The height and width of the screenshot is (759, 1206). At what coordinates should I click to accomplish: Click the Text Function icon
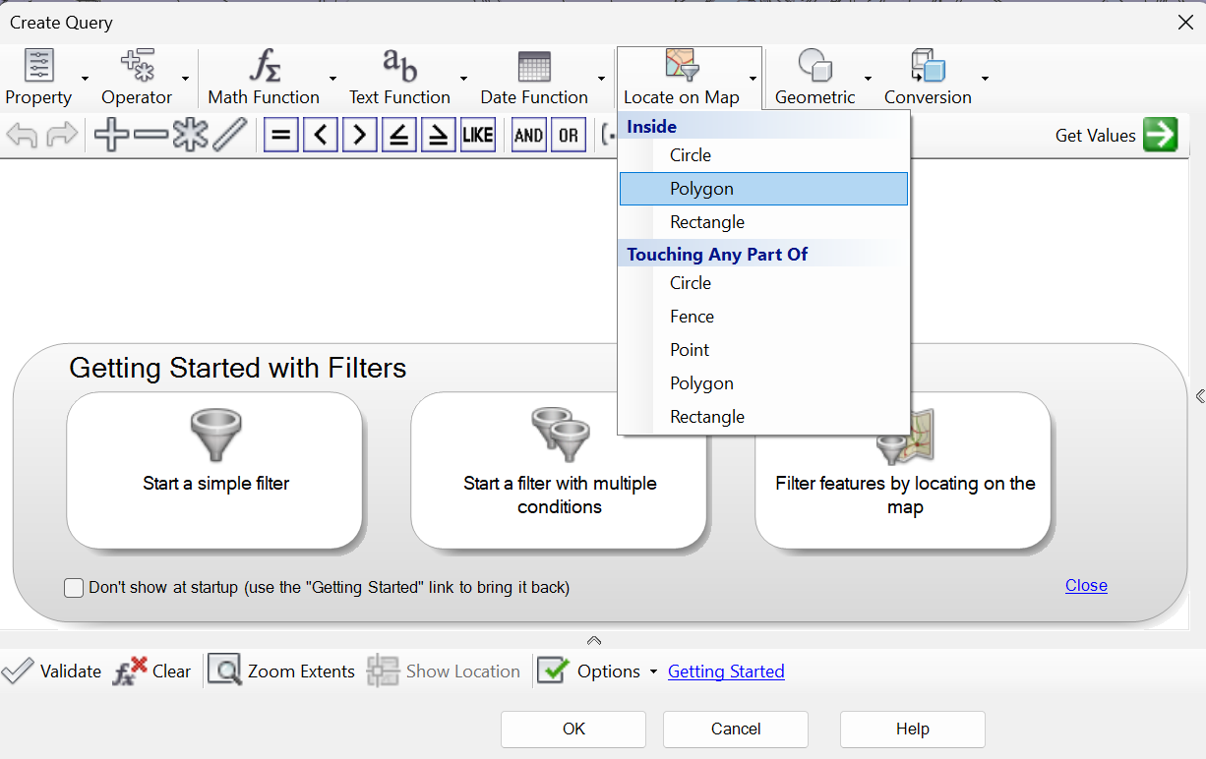click(399, 67)
